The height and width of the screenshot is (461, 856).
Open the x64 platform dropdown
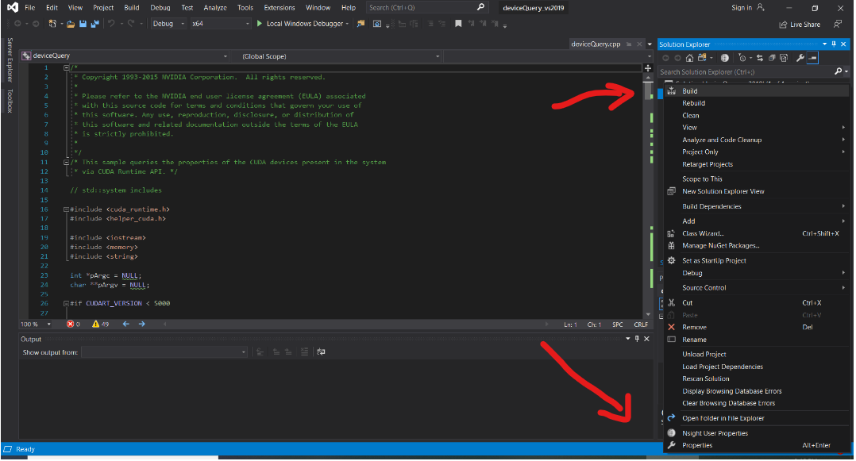coord(221,24)
